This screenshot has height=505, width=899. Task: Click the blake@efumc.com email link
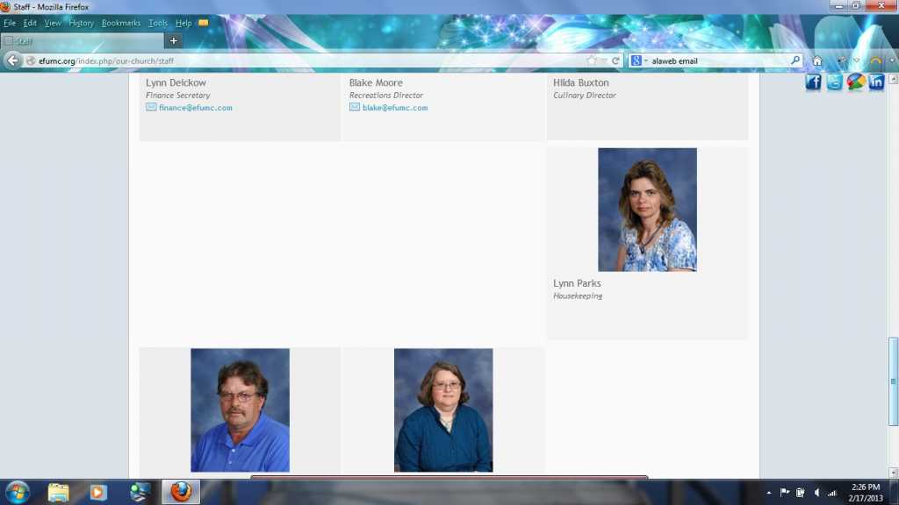(394, 108)
